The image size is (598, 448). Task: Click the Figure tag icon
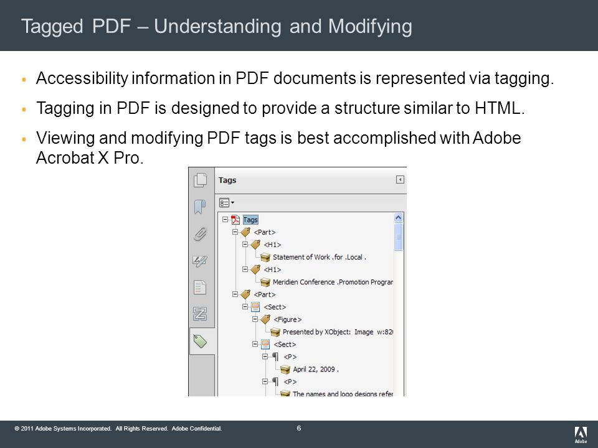[x=265, y=319]
